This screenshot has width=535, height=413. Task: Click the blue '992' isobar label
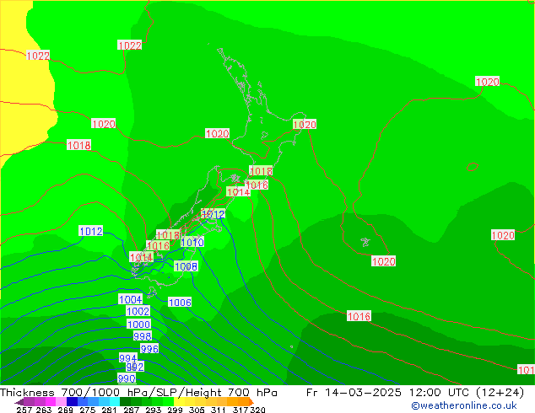pyautogui.click(x=135, y=367)
